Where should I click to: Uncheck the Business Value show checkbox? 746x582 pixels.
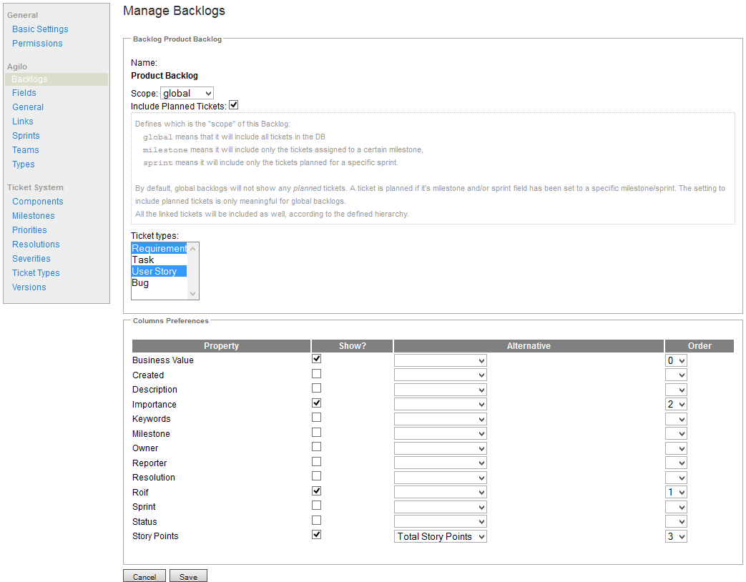click(x=316, y=359)
